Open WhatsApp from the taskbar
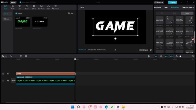The image size is (196, 110). point(112,107)
